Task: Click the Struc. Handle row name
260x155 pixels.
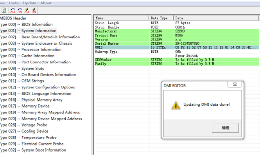Action: tap(107, 27)
